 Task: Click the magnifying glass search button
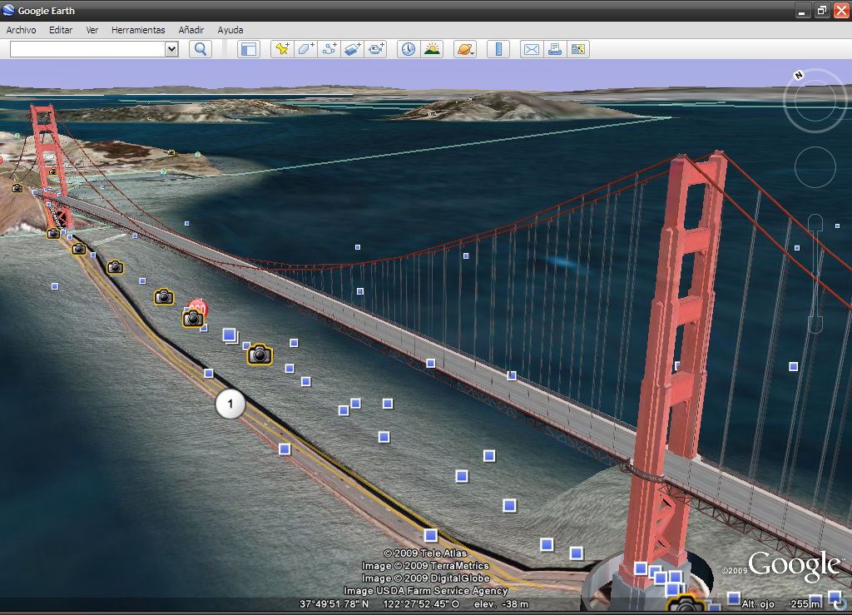[201, 49]
